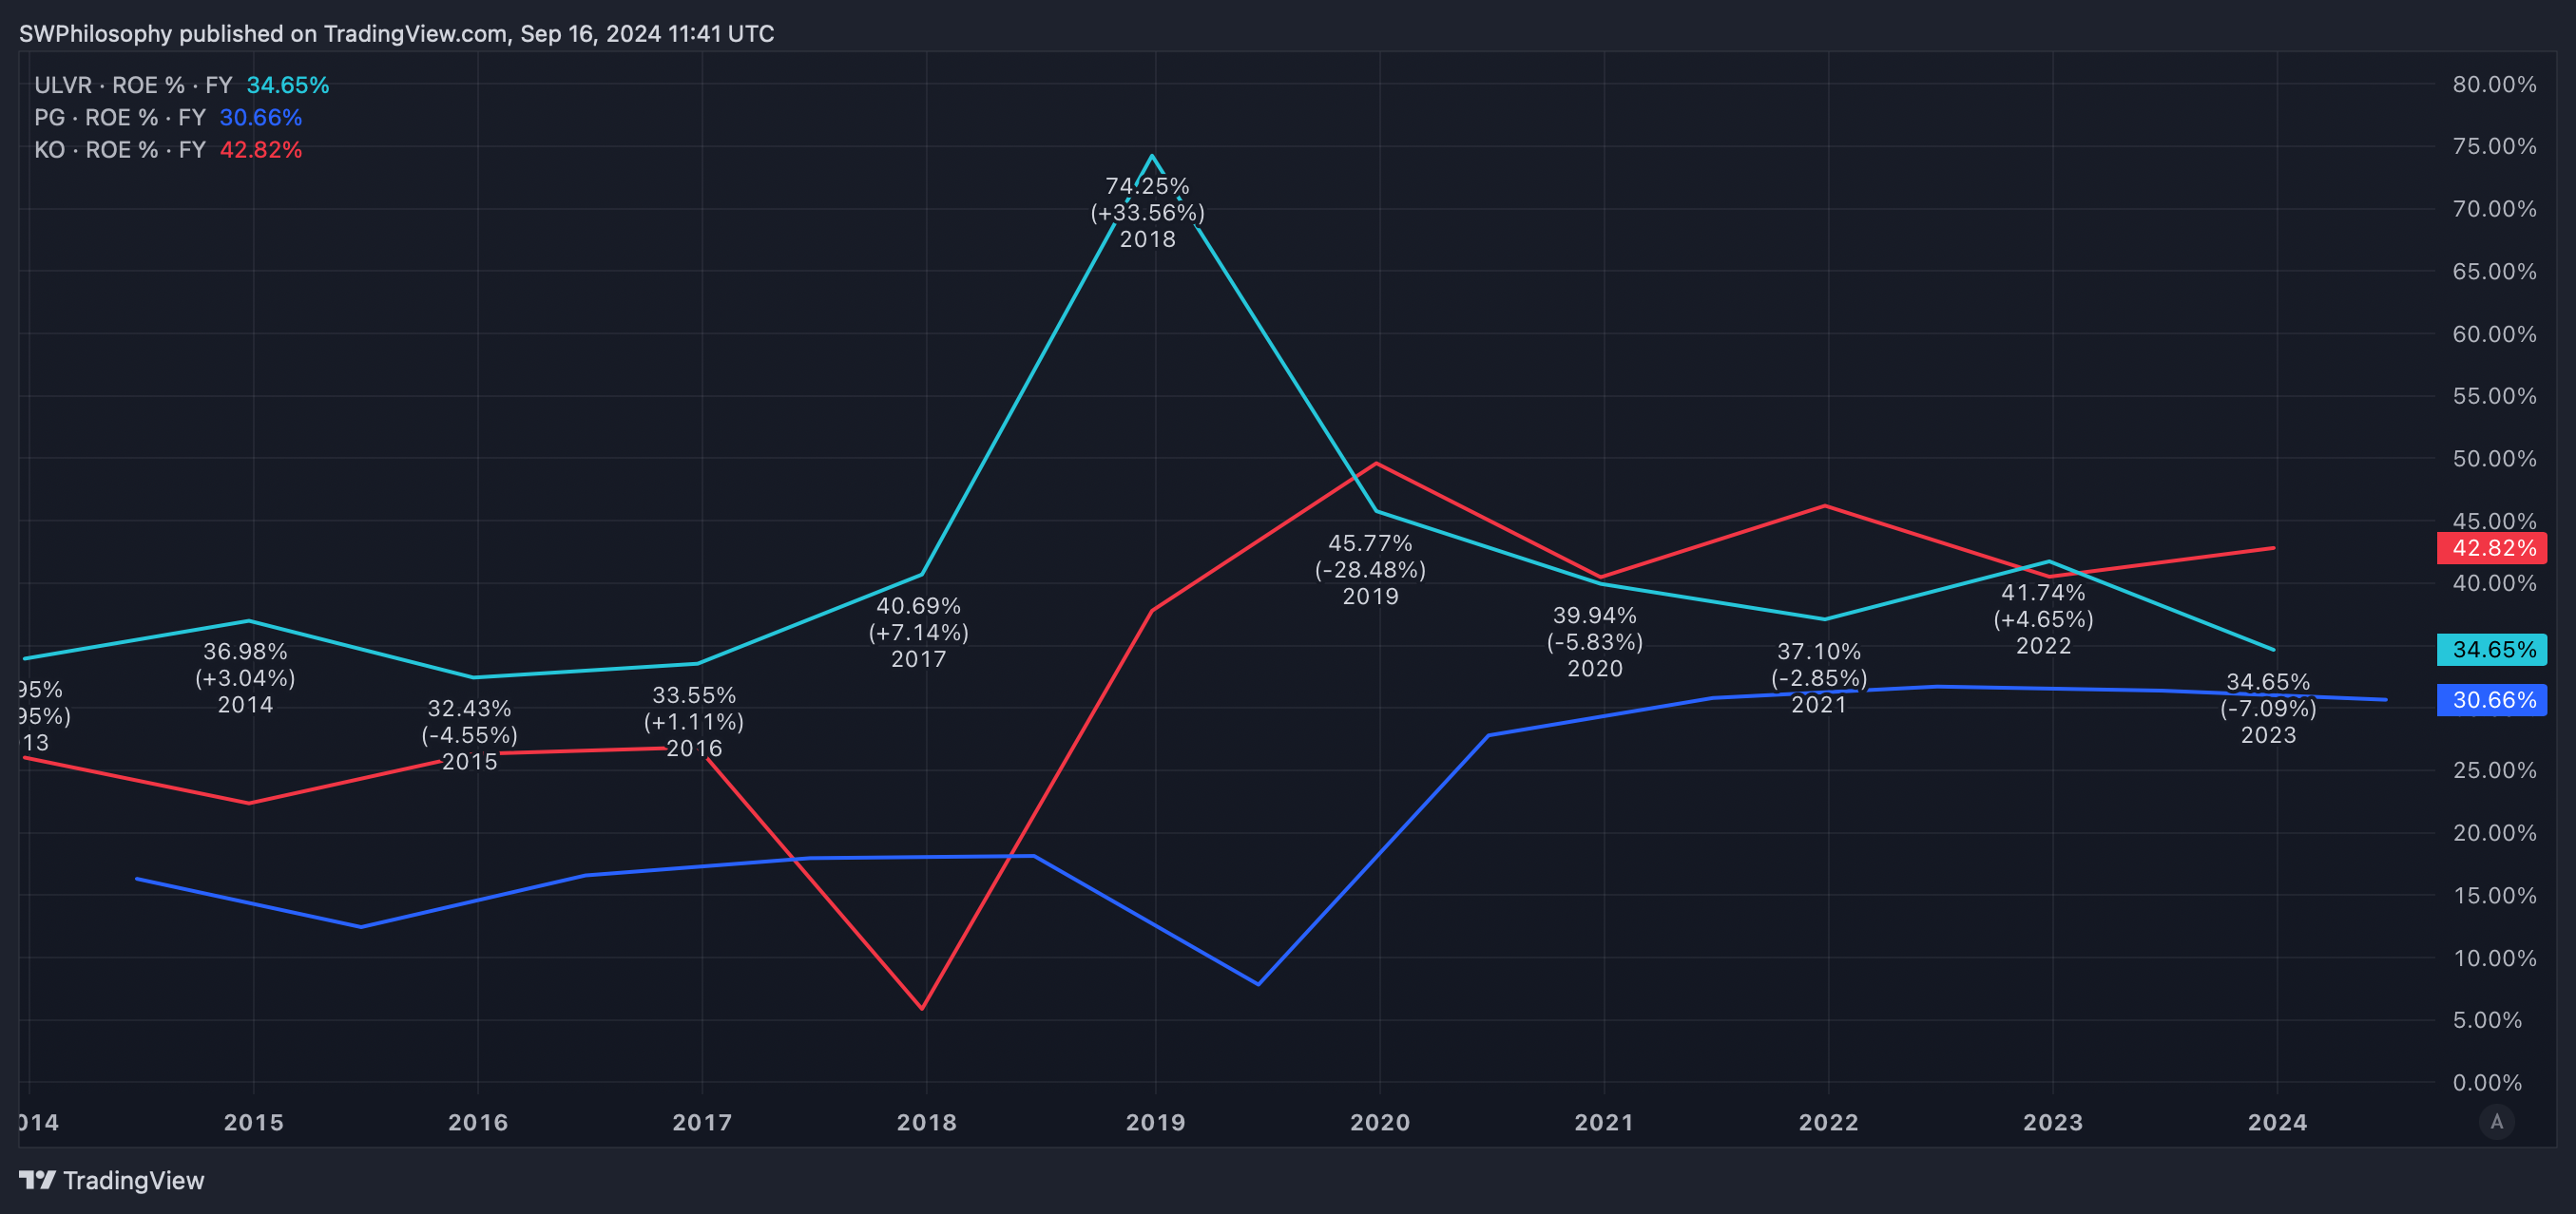The width and height of the screenshot is (2576, 1214).
Task: Toggle the auto-scale 'A' button
Action: 2496,1121
